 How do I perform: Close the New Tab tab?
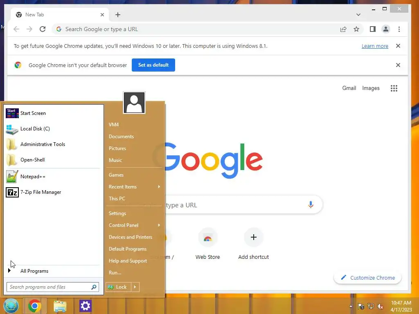coord(102,15)
